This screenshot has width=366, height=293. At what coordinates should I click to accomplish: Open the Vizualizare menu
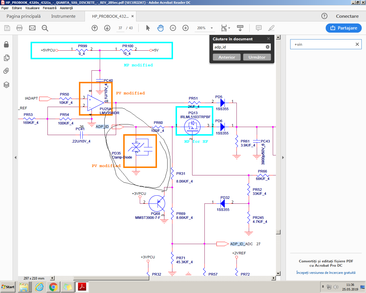(32, 8)
